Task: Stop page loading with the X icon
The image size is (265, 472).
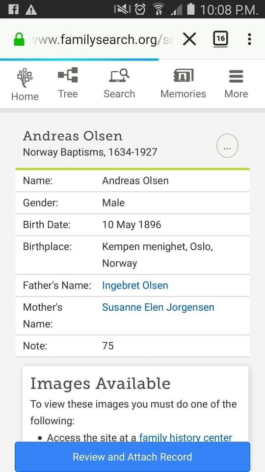Action: (189, 39)
